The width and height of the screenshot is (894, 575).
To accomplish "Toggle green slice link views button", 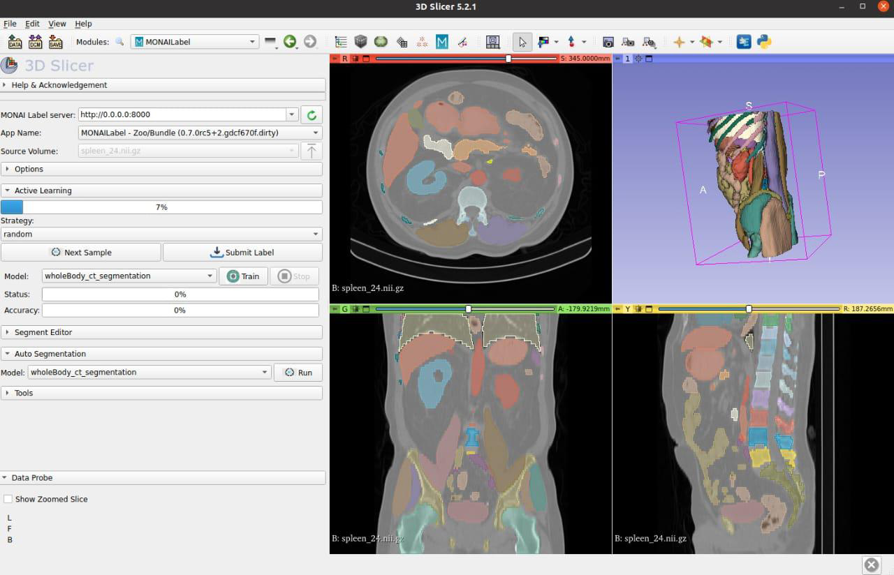I will (356, 308).
